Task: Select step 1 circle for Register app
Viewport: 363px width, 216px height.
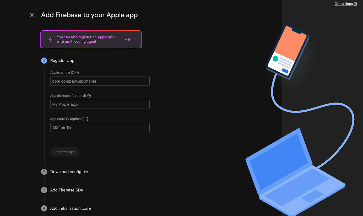Action: tap(44, 61)
